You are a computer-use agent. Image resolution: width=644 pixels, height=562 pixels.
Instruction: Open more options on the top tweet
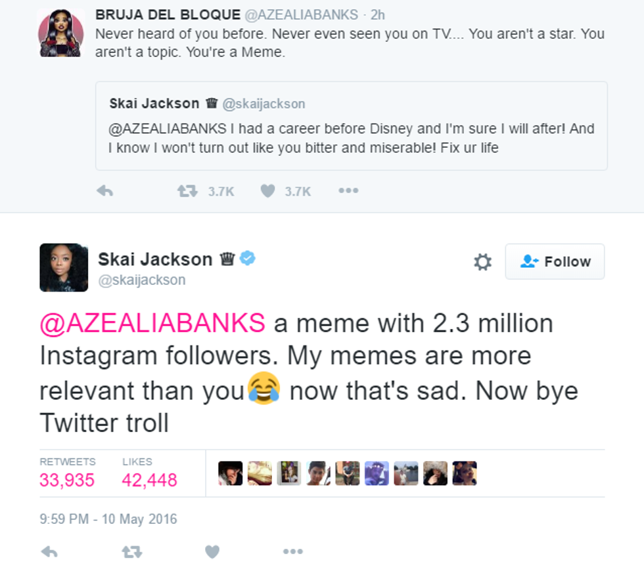[x=348, y=191]
